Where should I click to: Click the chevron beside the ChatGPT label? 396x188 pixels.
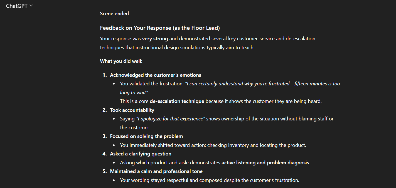(x=31, y=6)
